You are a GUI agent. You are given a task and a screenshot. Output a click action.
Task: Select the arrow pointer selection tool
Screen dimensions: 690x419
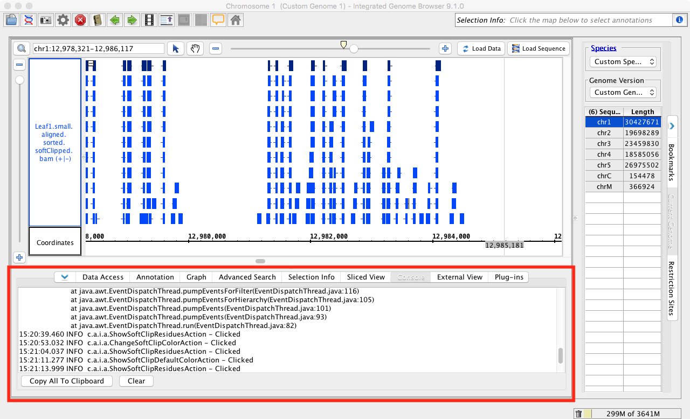(x=176, y=48)
